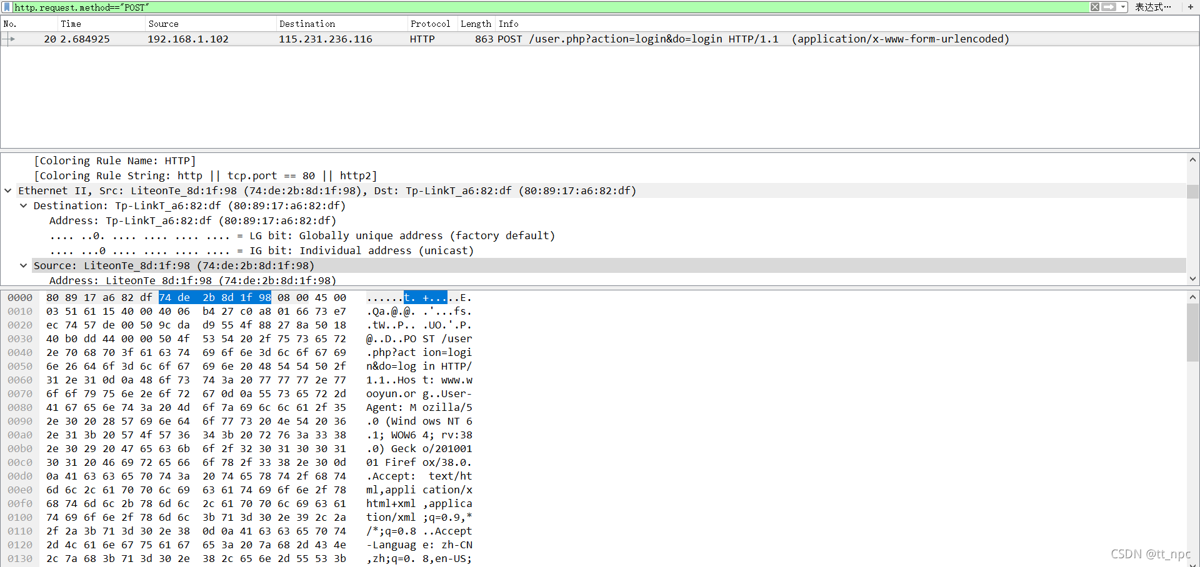This screenshot has width=1200, height=567.
Task: Click ASCII text 'Agent: M' in hex dump
Action: point(391,408)
